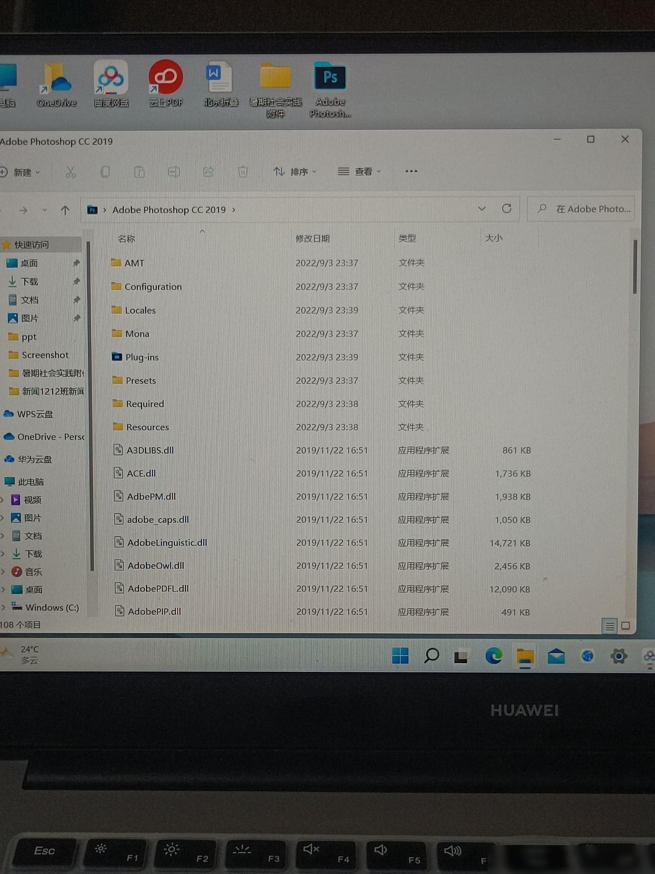Image resolution: width=655 pixels, height=874 pixels.
Task: Click the Refresh icon beside address bar
Action: pos(506,208)
